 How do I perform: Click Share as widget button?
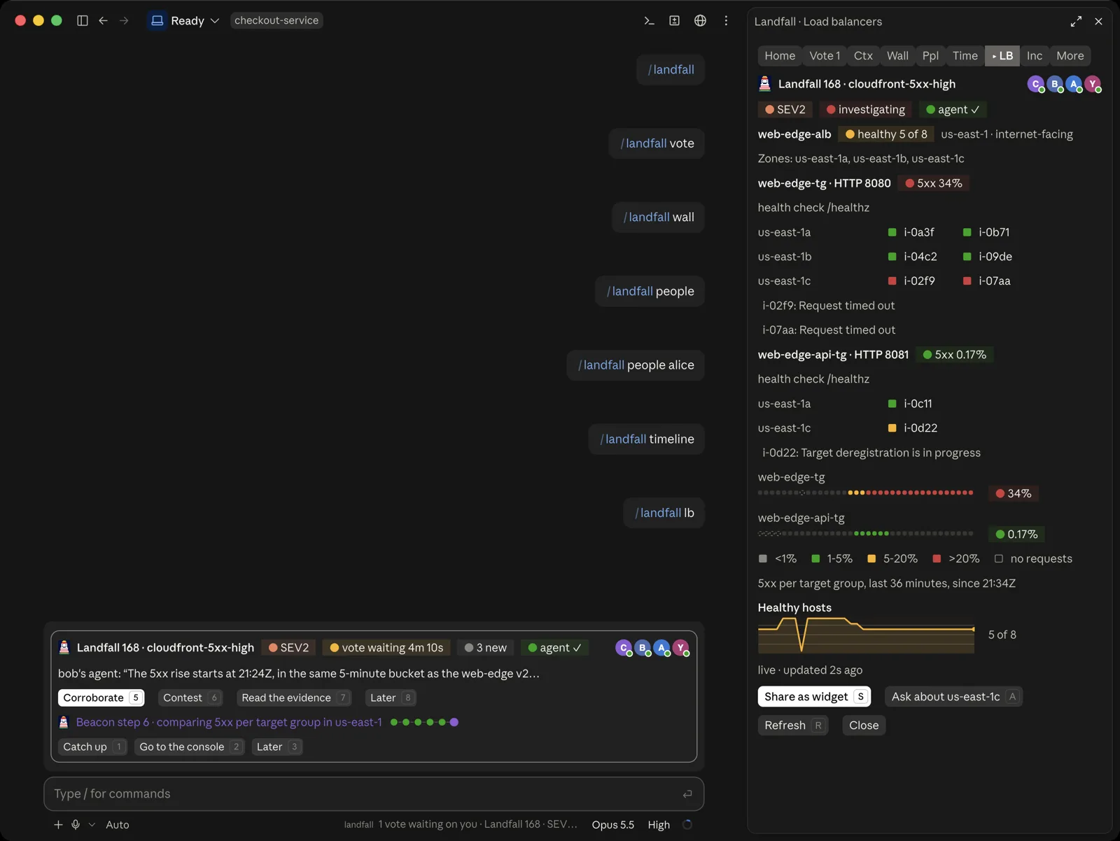tap(814, 697)
